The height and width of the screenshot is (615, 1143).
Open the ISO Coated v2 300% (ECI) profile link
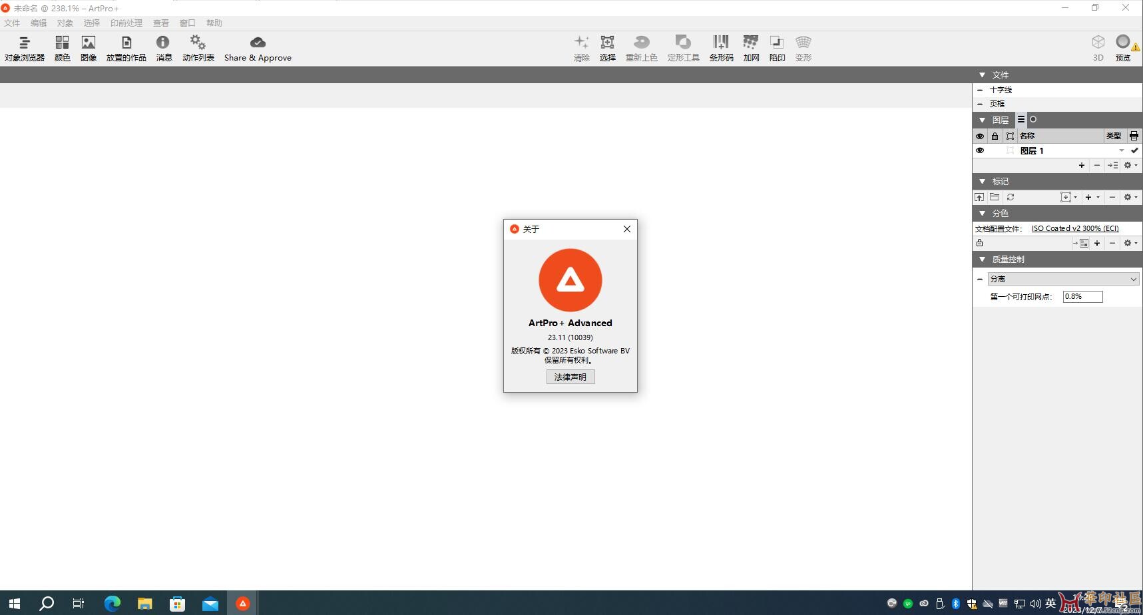click(x=1074, y=228)
